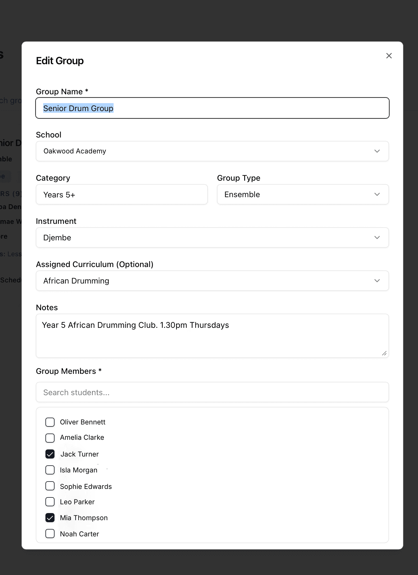Click the Edit Group heading

tap(60, 61)
